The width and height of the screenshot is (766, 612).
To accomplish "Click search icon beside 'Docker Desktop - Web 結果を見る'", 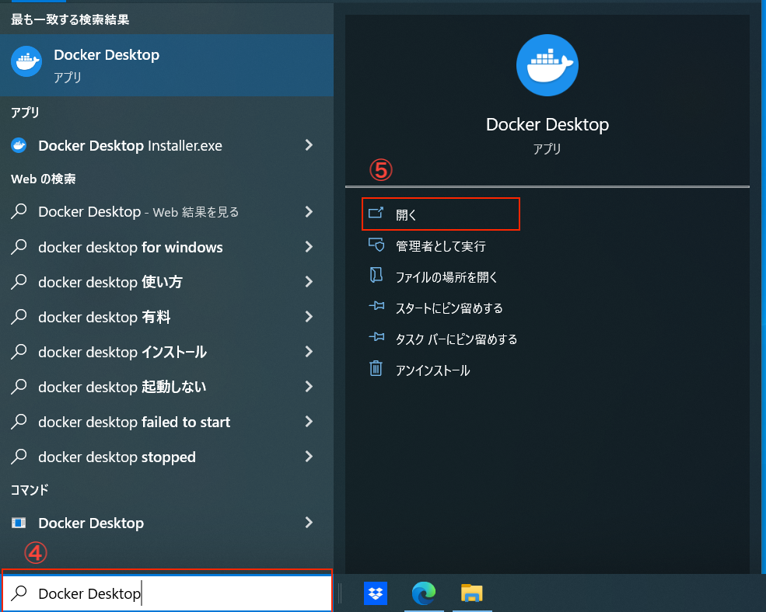I will [19, 211].
